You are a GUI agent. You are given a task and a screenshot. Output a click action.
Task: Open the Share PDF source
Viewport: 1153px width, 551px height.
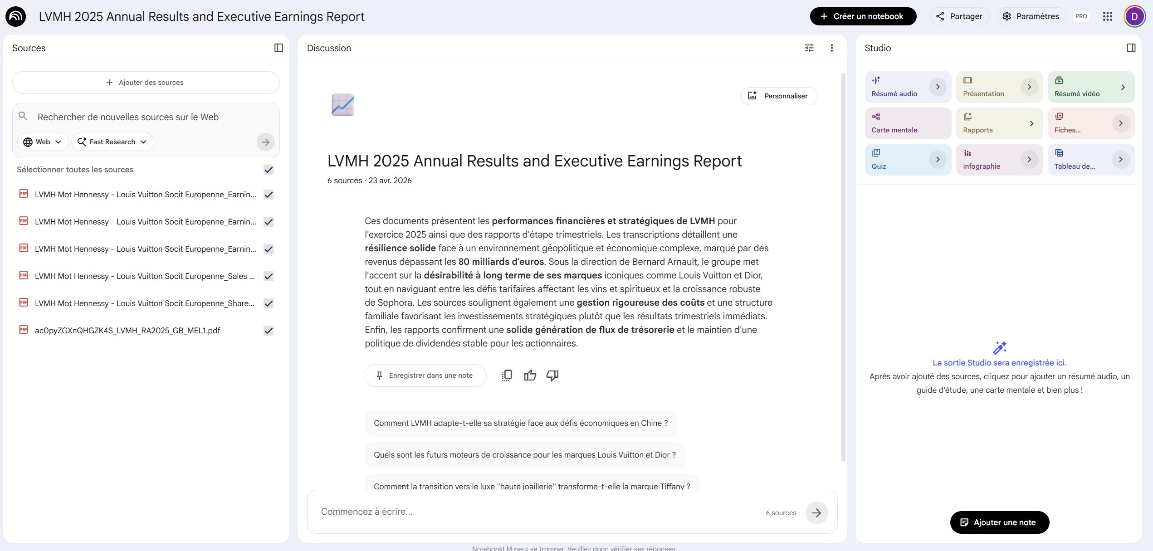[145, 303]
